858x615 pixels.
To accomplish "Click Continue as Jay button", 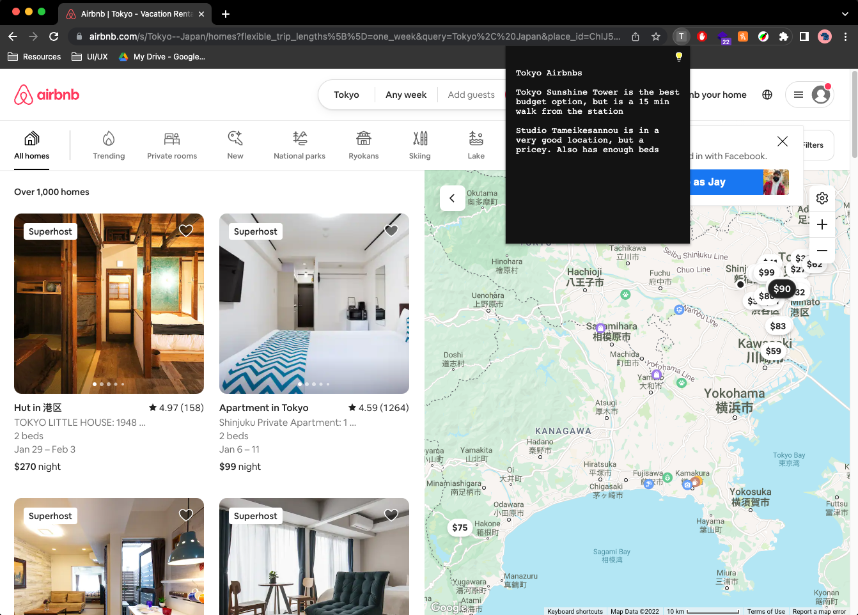I will click(x=739, y=182).
